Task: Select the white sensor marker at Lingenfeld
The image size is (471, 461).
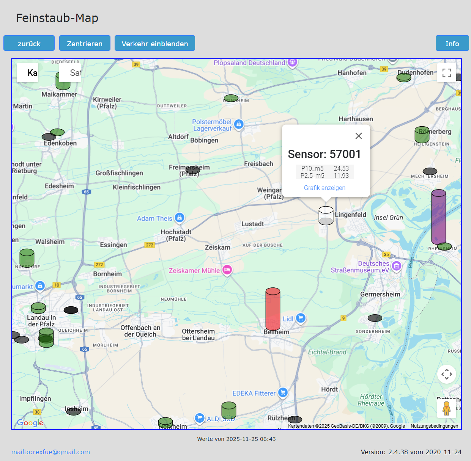Action: pyautogui.click(x=326, y=216)
